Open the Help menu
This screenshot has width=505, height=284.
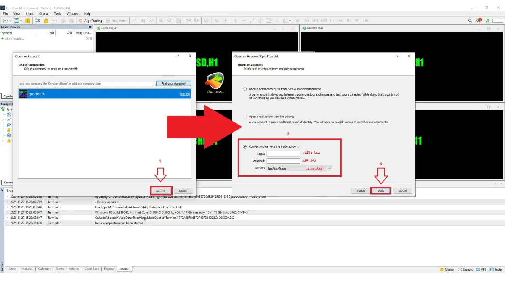(x=88, y=13)
